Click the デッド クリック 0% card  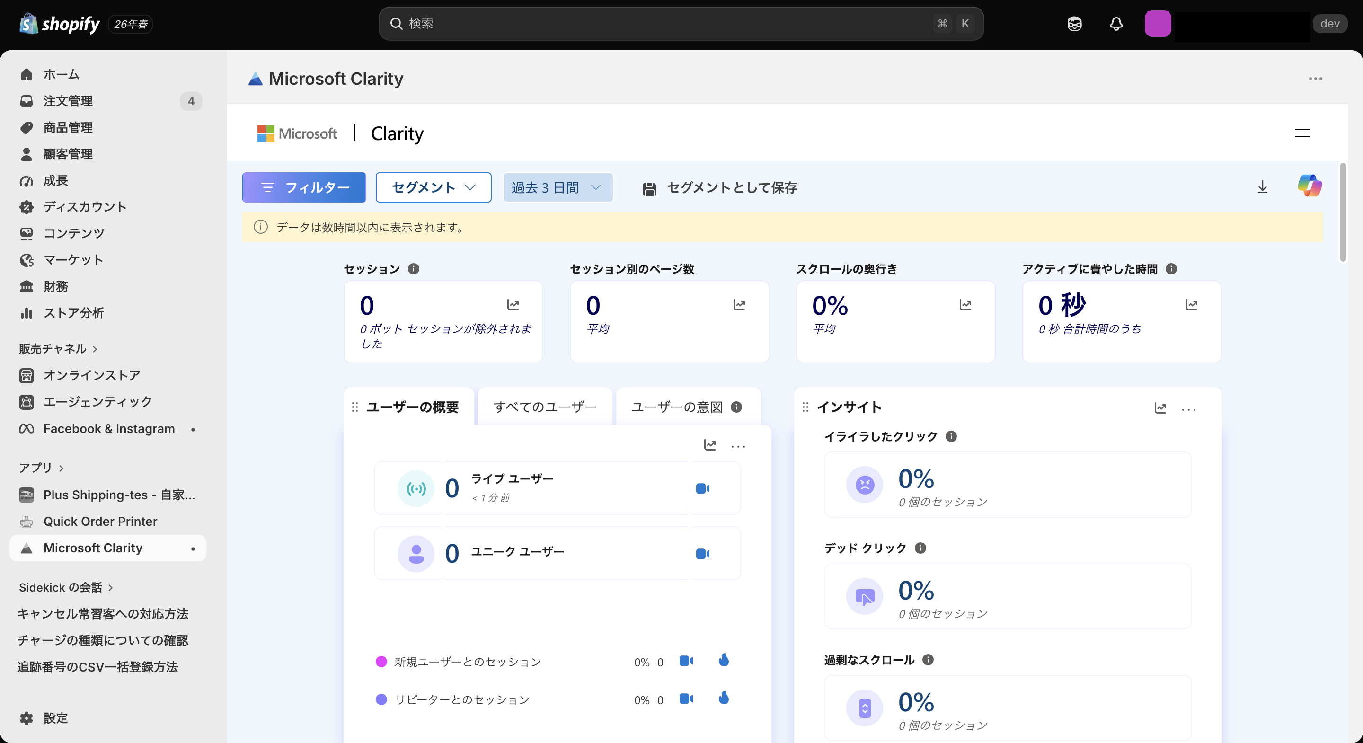point(1008,596)
